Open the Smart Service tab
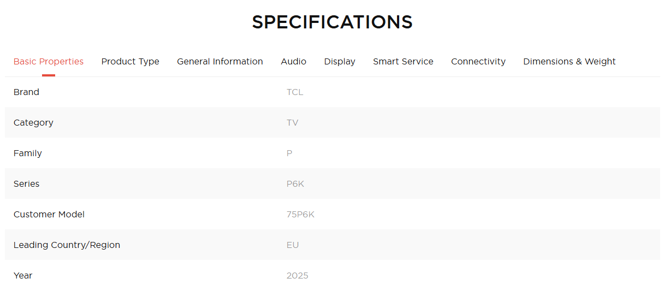The height and width of the screenshot is (296, 664). [x=403, y=62]
